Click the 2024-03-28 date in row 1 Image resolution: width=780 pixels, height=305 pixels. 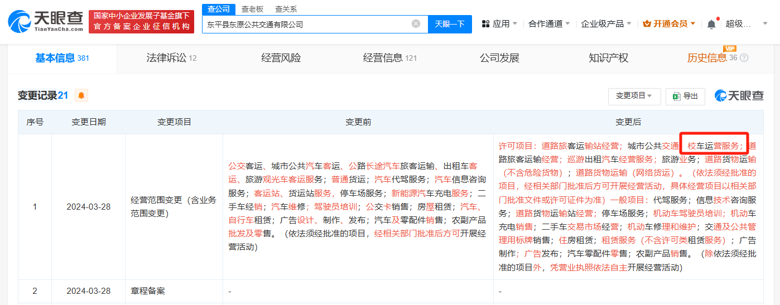[88, 207]
